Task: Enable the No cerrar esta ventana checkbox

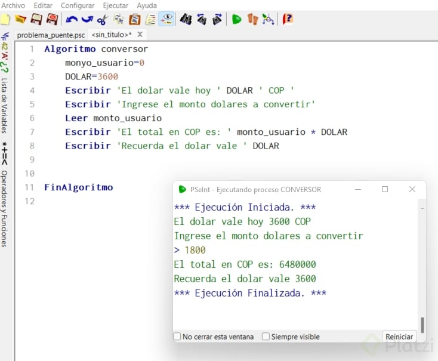Action: click(177, 337)
